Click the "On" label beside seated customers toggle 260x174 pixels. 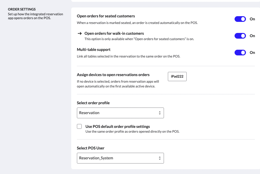click(252, 19)
